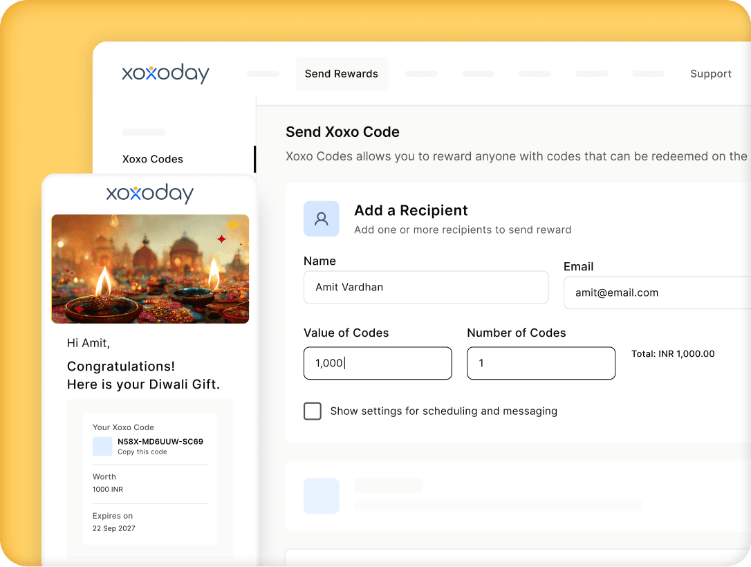Click the recipient person icon
The width and height of the screenshot is (751, 567).
(322, 219)
